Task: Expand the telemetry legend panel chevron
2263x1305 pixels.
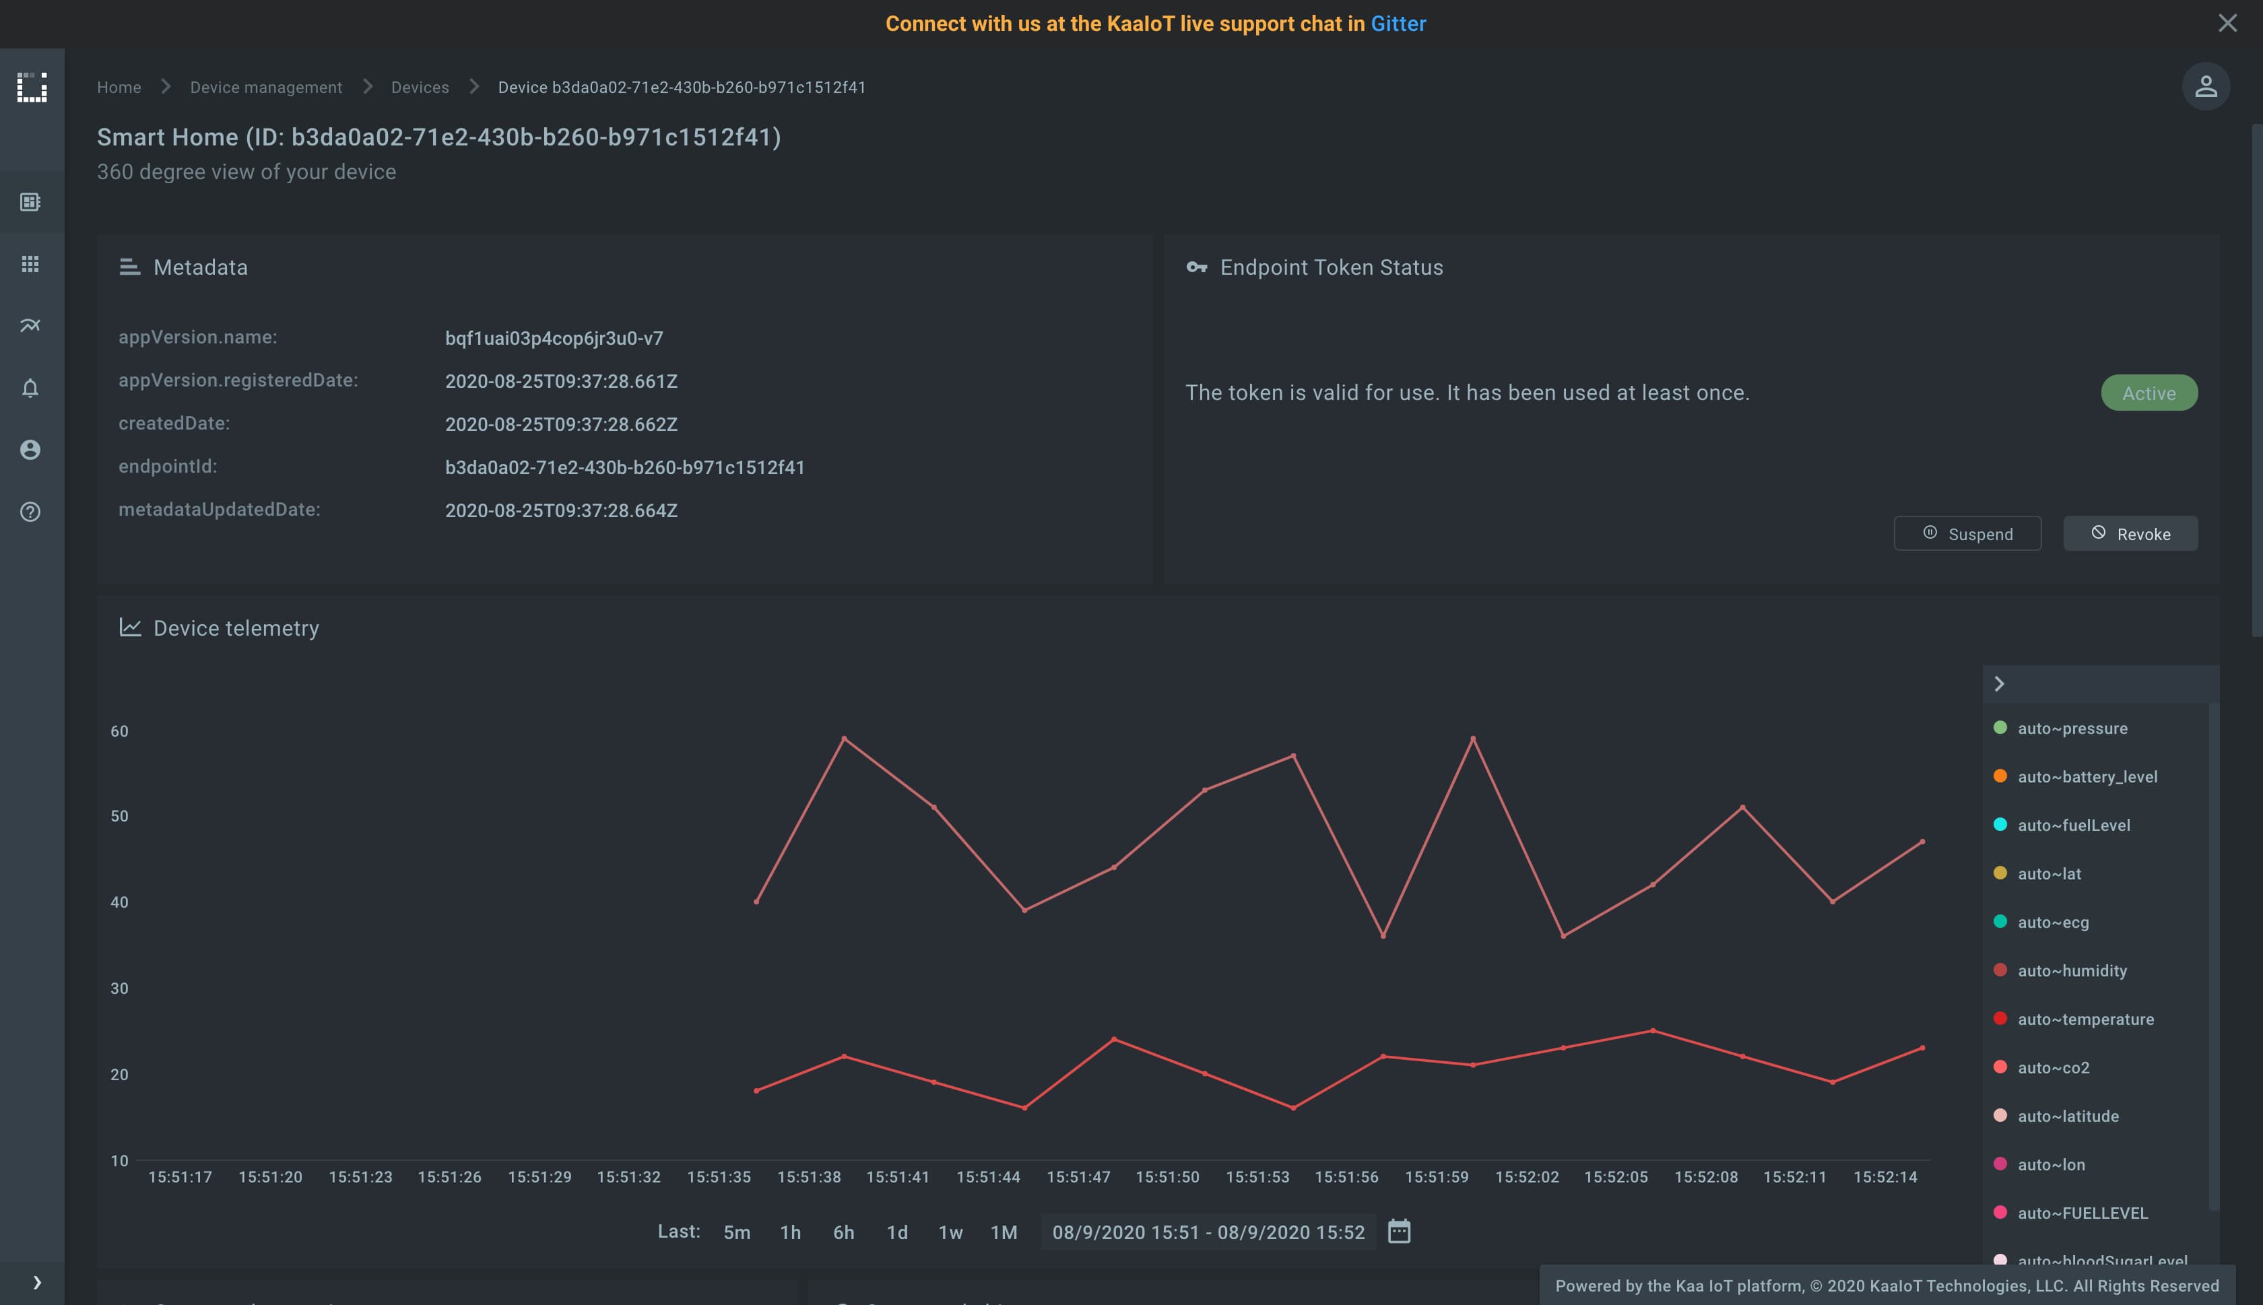Action: point(2000,683)
